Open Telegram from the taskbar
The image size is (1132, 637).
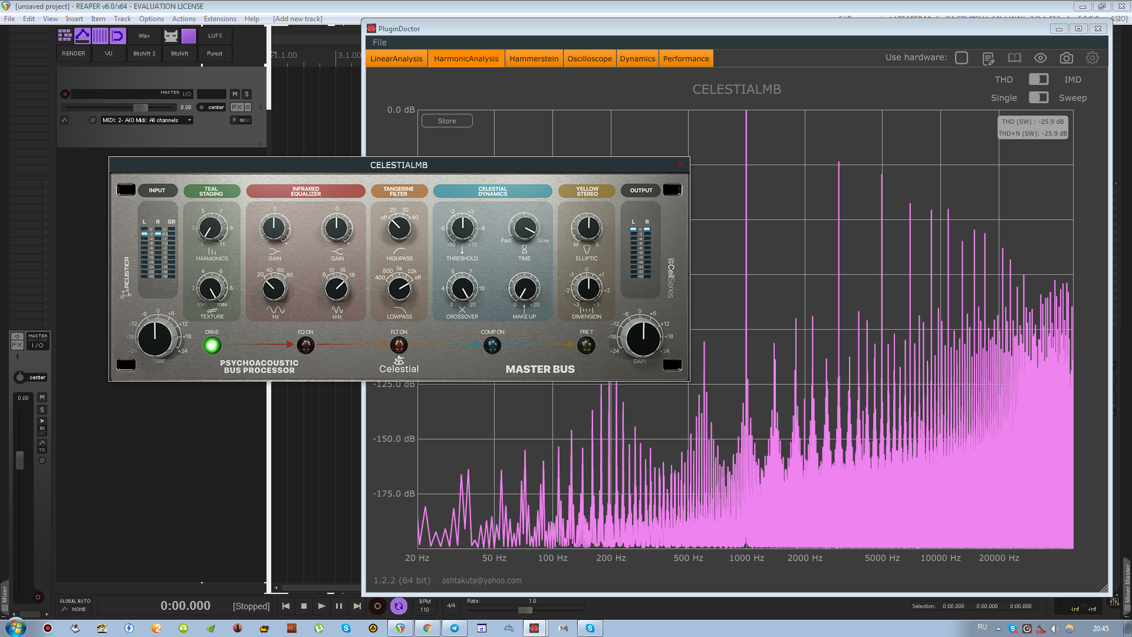pyautogui.click(x=455, y=628)
